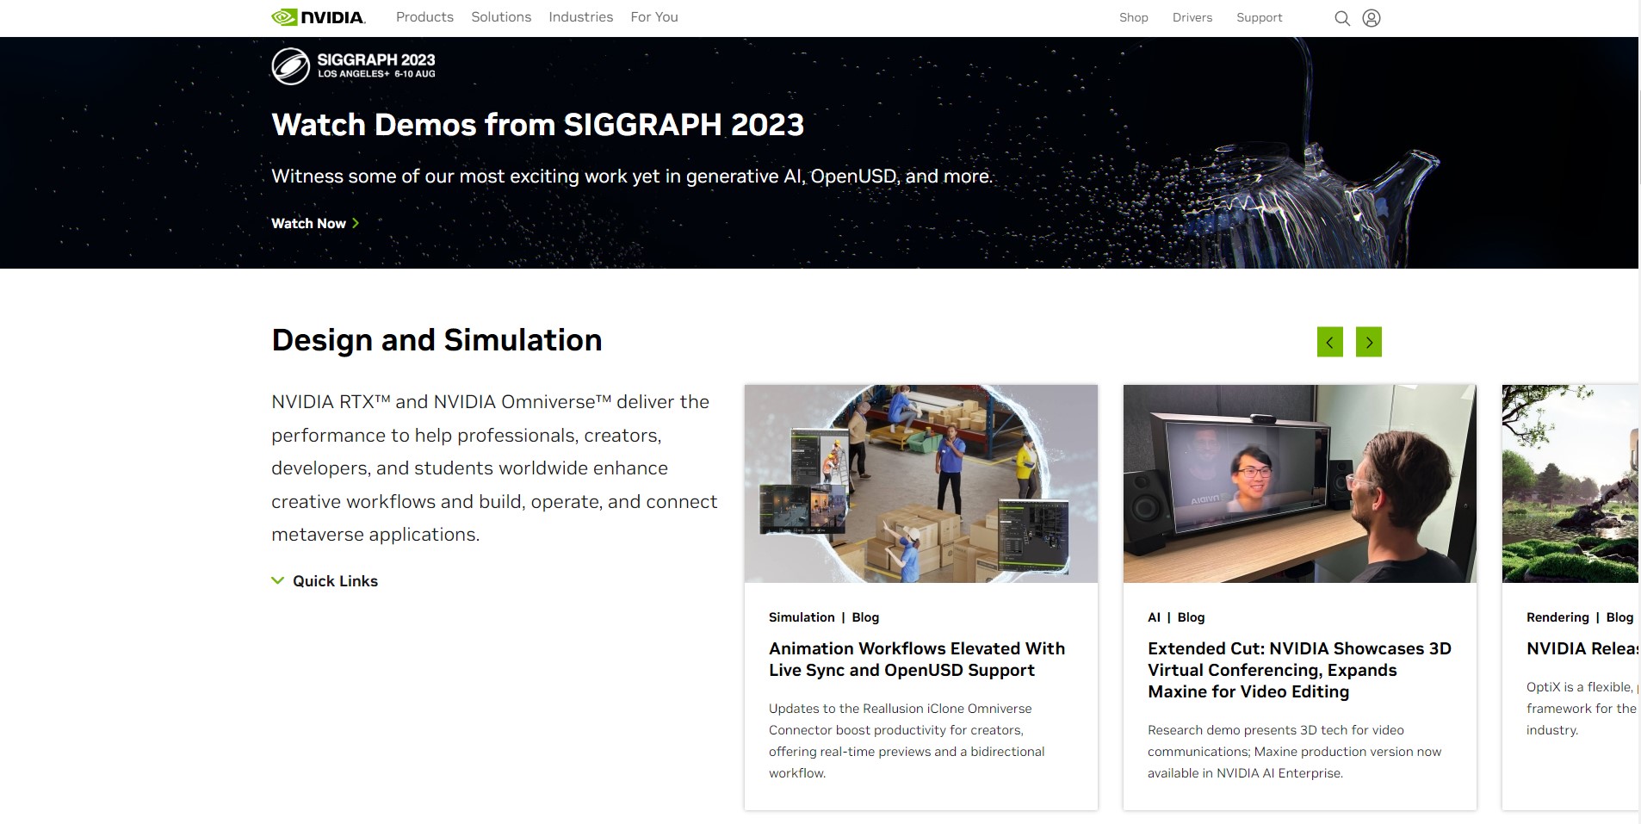
Task: Click the SIGGRAPH 2023 logo
Action: point(353,66)
